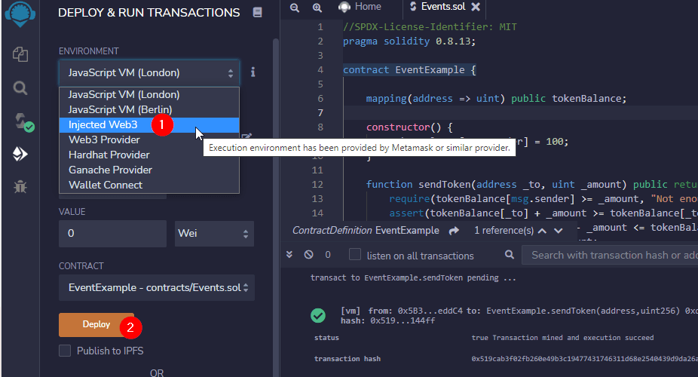Click the 'constructor() {' code line
The image size is (698, 377).
click(x=409, y=127)
